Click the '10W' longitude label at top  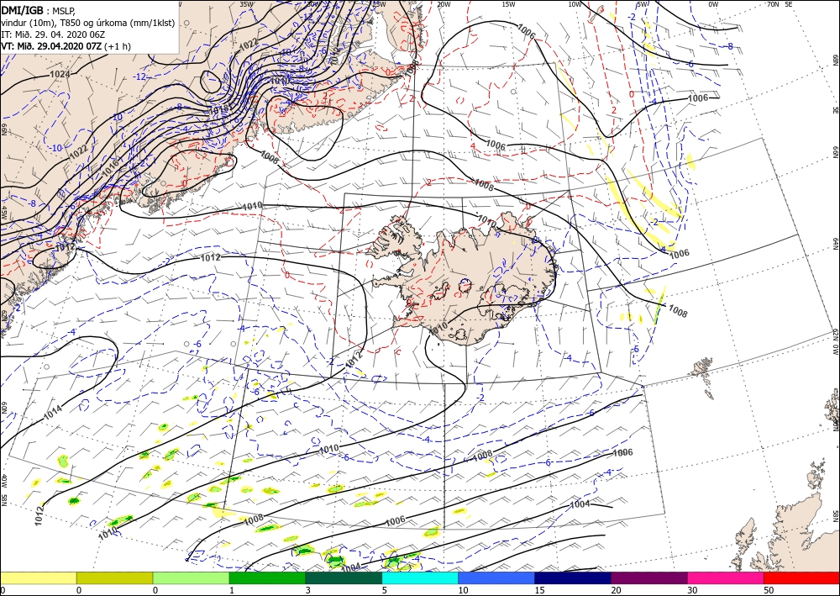[x=575, y=4]
